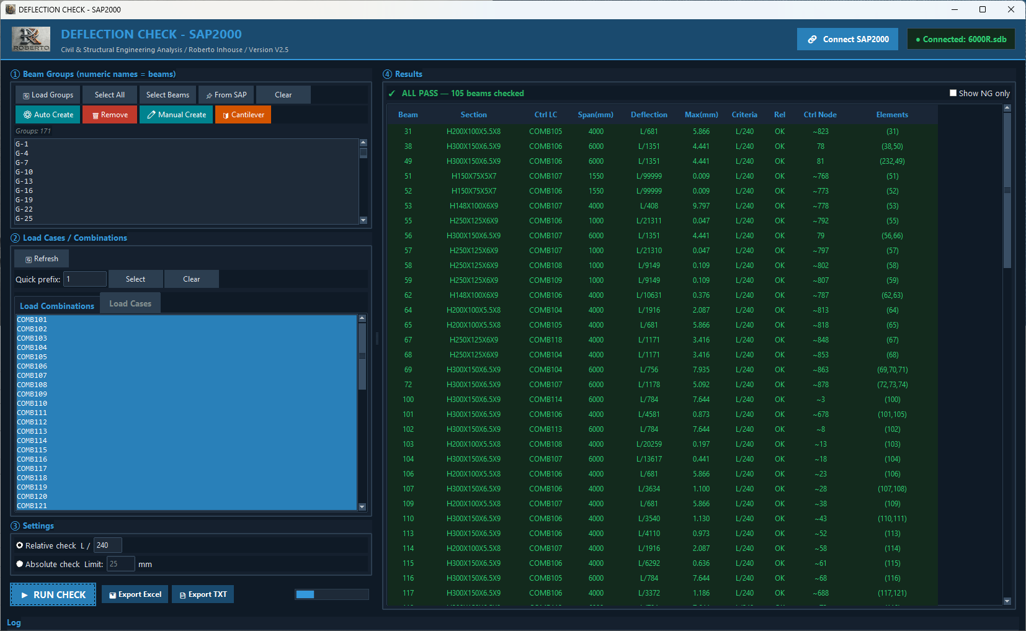This screenshot has height=631, width=1026.
Task: Click the Quick prefix input field
Action: coord(85,279)
